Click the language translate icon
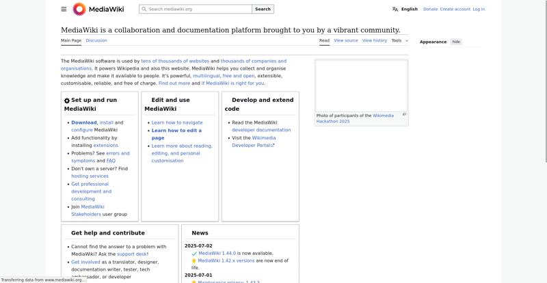Image resolution: width=547 pixels, height=283 pixels. (395, 9)
